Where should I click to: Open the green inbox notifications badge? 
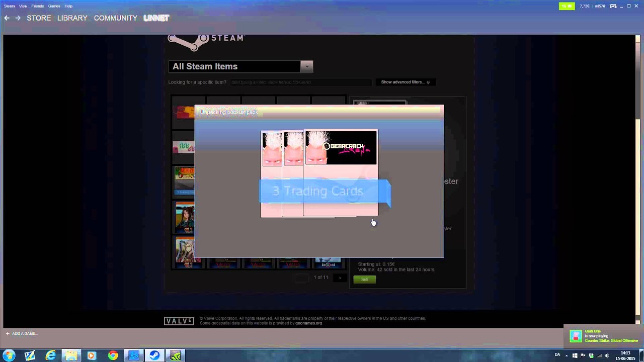tap(567, 6)
